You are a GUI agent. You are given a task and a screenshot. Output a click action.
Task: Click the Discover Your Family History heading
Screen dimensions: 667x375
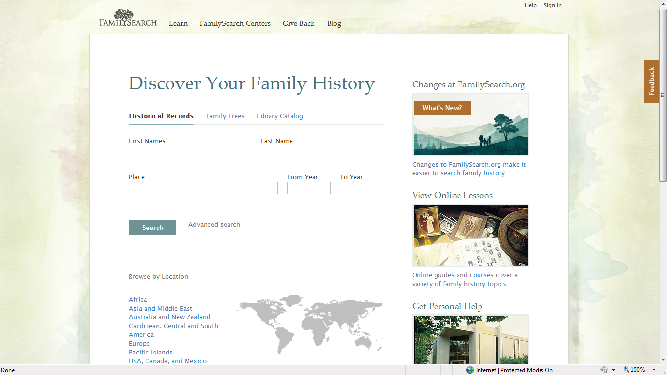[x=251, y=83]
